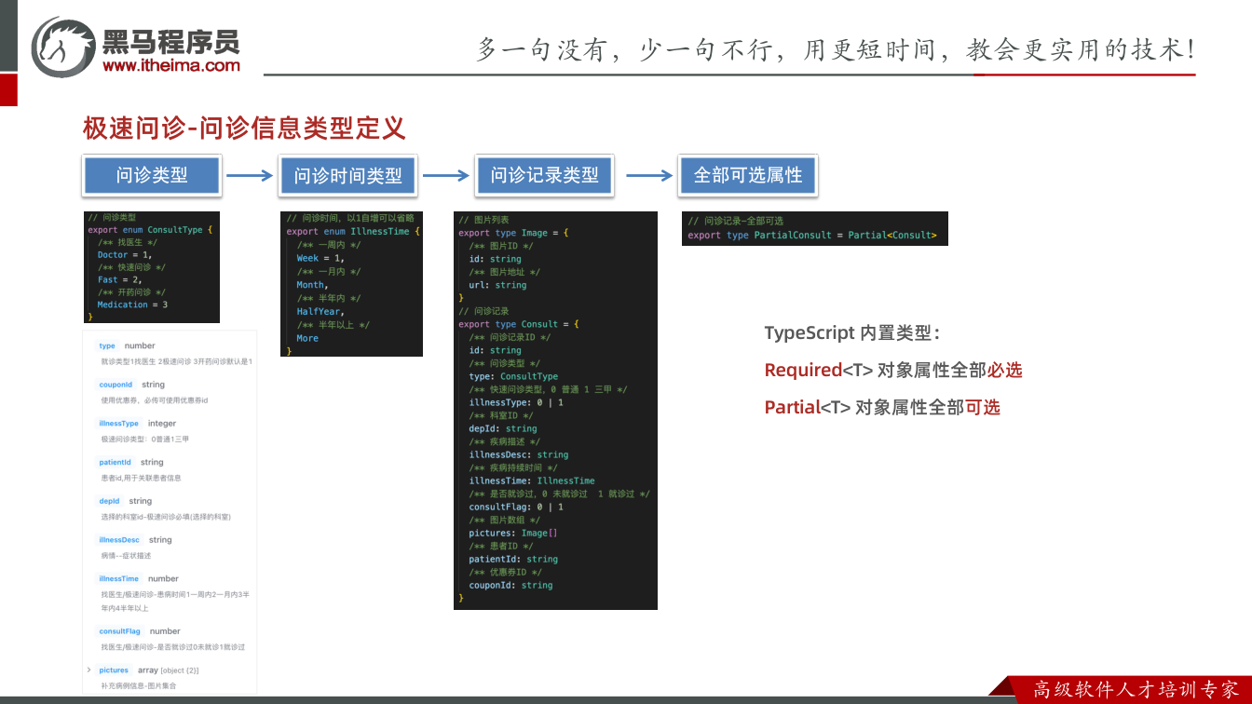Click 'couponId: string' in Consult code
Viewport: 1252px width, 704px height.
510,586
